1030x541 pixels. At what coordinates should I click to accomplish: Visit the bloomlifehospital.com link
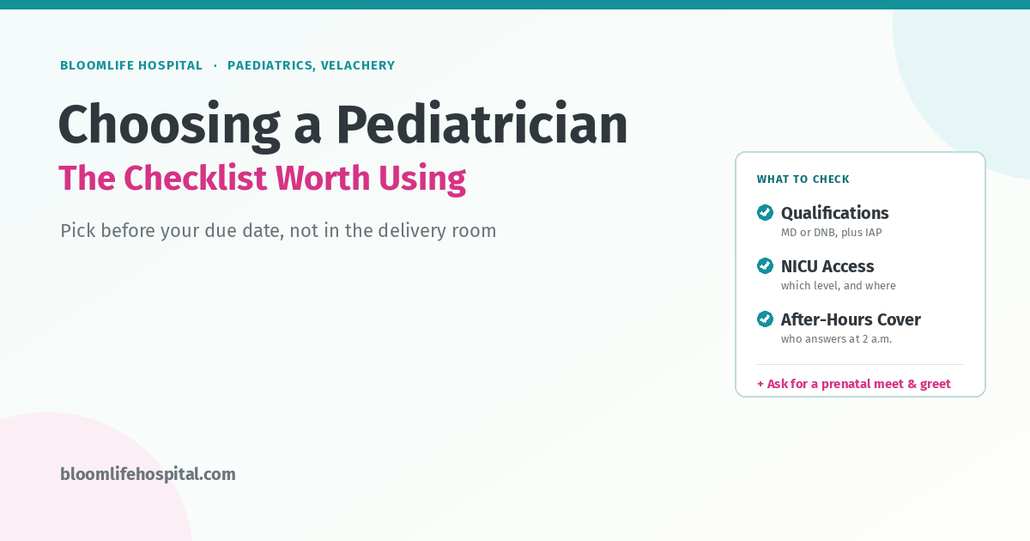coord(148,474)
